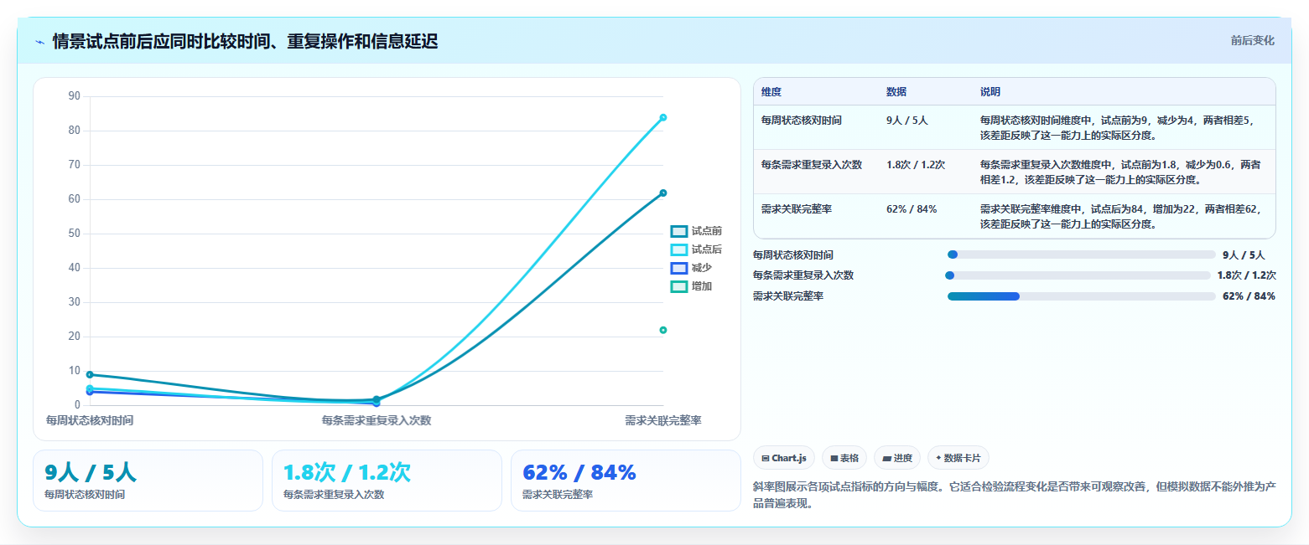The height and width of the screenshot is (545, 1309).
Task: Click the icon inside the 进度 tag
Action: click(886, 458)
